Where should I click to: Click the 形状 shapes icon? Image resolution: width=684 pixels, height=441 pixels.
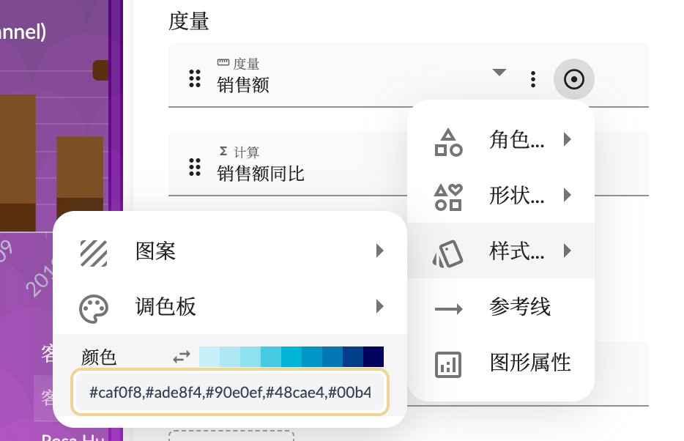(448, 196)
